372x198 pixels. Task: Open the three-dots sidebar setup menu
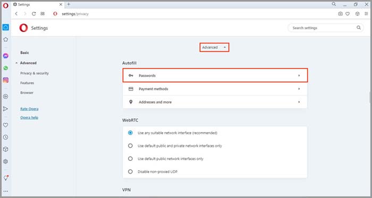6,192
